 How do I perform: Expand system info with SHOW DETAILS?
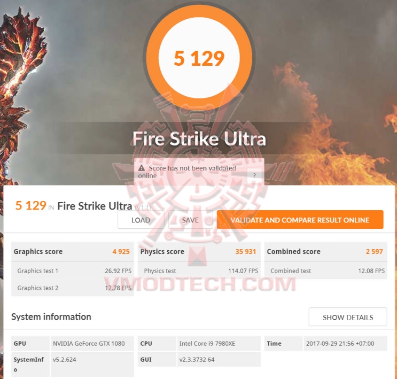(x=348, y=317)
